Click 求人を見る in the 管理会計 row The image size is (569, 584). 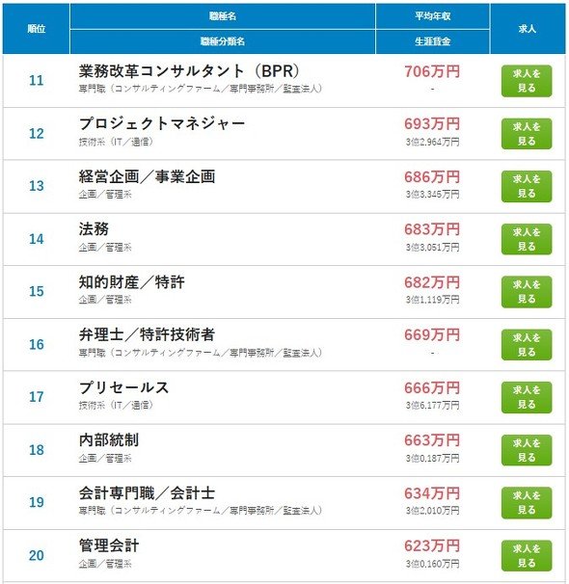tap(527, 555)
